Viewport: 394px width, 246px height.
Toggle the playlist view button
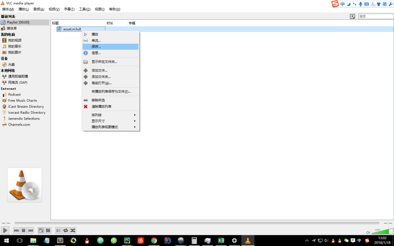pos(58,230)
